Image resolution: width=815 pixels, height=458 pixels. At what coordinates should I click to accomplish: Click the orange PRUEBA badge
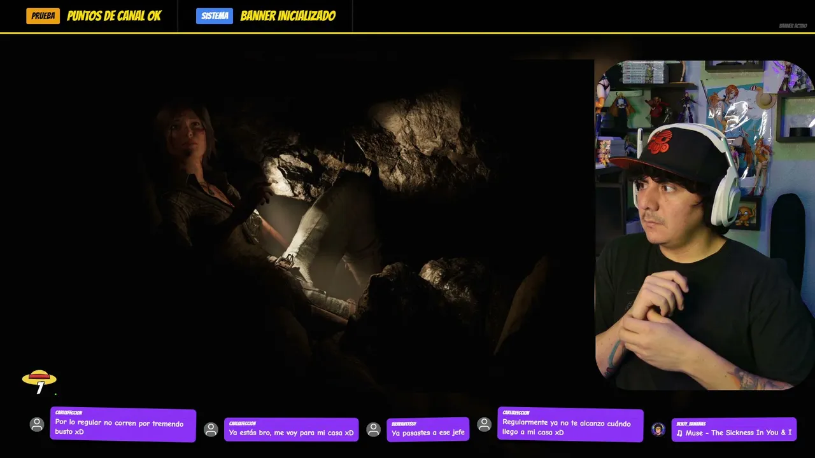point(43,16)
